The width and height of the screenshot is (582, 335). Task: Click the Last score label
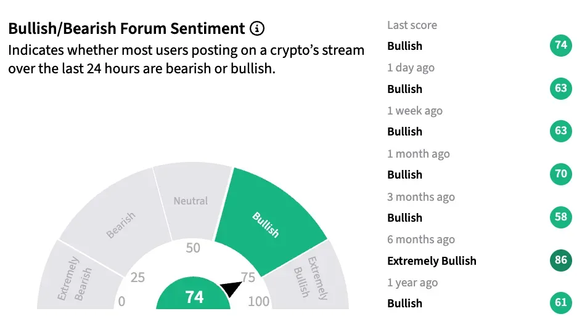412,25
